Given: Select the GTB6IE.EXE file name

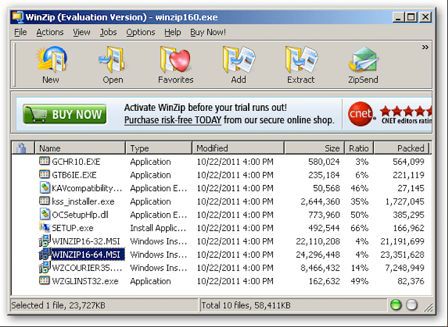Looking at the screenshot, I should [74, 175].
